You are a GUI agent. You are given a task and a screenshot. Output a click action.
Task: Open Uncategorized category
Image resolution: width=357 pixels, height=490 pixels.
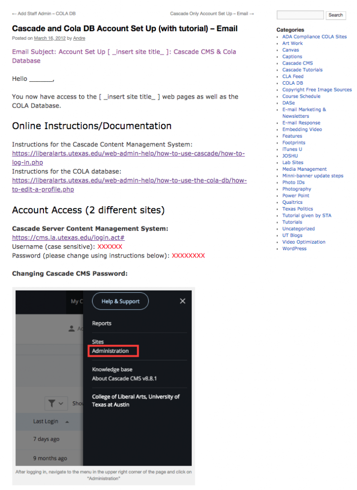tap(298, 229)
